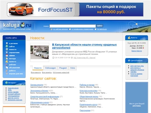Open 'Развлечения и досуг' catalog category

pos(88,105)
